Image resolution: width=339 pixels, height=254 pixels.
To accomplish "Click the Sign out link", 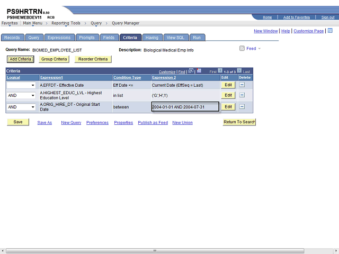I will (x=328, y=17).
